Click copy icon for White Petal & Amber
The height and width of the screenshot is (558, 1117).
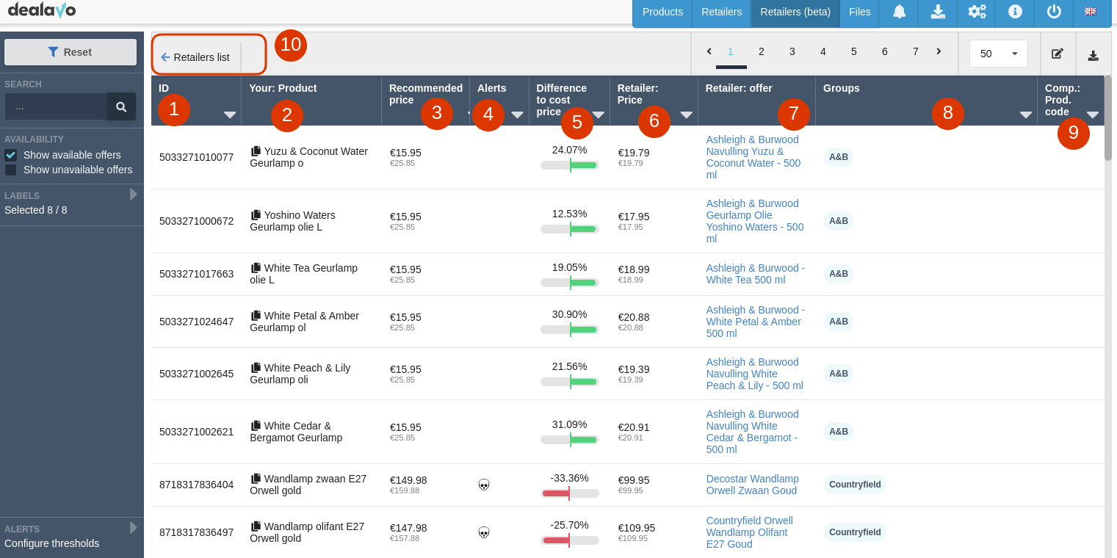tap(256, 315)
